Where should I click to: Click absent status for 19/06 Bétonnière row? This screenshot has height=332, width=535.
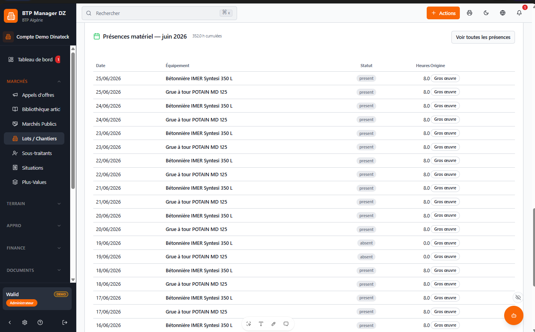click(366, 243)
